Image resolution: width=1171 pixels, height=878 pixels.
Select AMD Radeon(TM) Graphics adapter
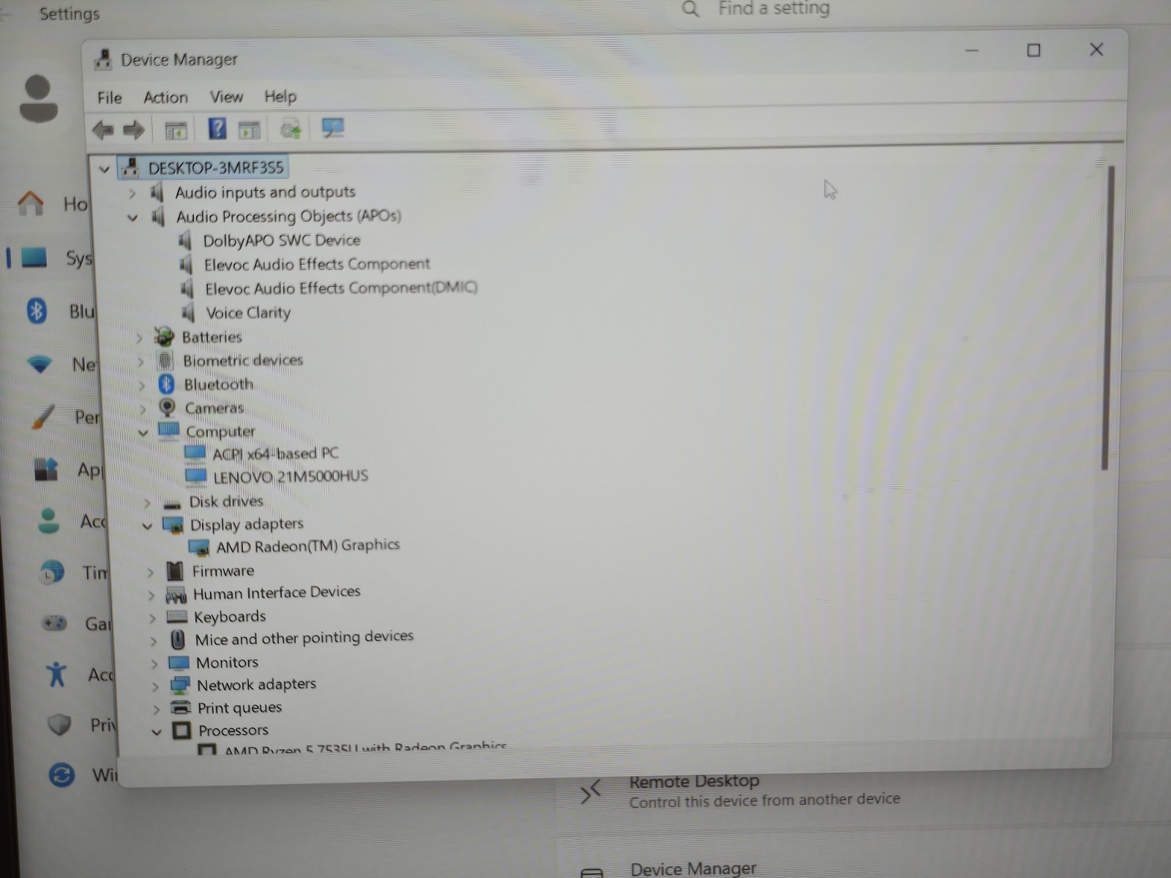pyautogui.click(x=308, y=546)
